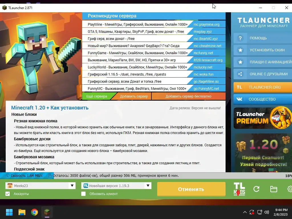Check the Обновить клиент checkbox

point(84,194)
